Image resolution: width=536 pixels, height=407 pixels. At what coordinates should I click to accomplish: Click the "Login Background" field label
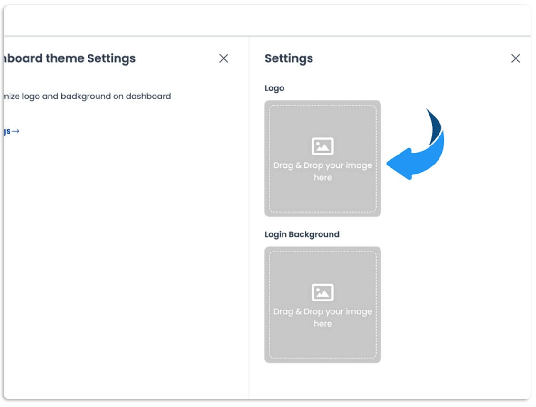302,234
